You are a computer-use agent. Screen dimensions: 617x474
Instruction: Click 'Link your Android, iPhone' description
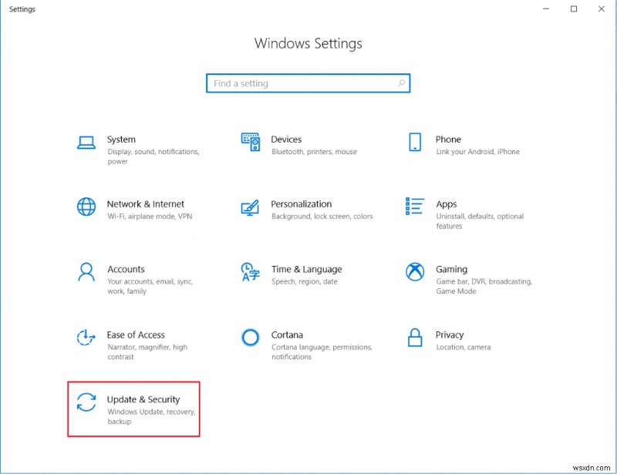pos(477,152)
